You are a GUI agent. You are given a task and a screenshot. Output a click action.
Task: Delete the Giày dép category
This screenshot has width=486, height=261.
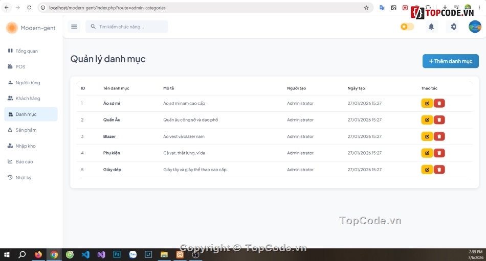click(x=439, y=170)
